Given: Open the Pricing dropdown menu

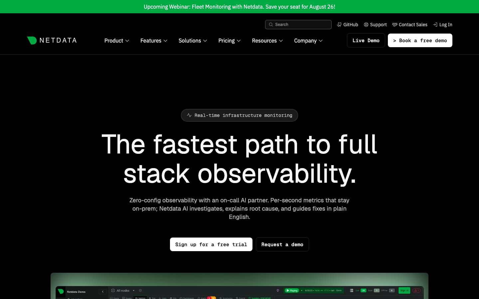Looking at the screenshot, I should [x=230, y=41].
